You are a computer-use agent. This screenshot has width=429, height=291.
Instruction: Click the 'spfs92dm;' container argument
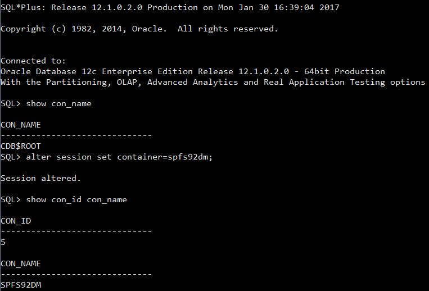pyautogui.click(x=190, y=157)
